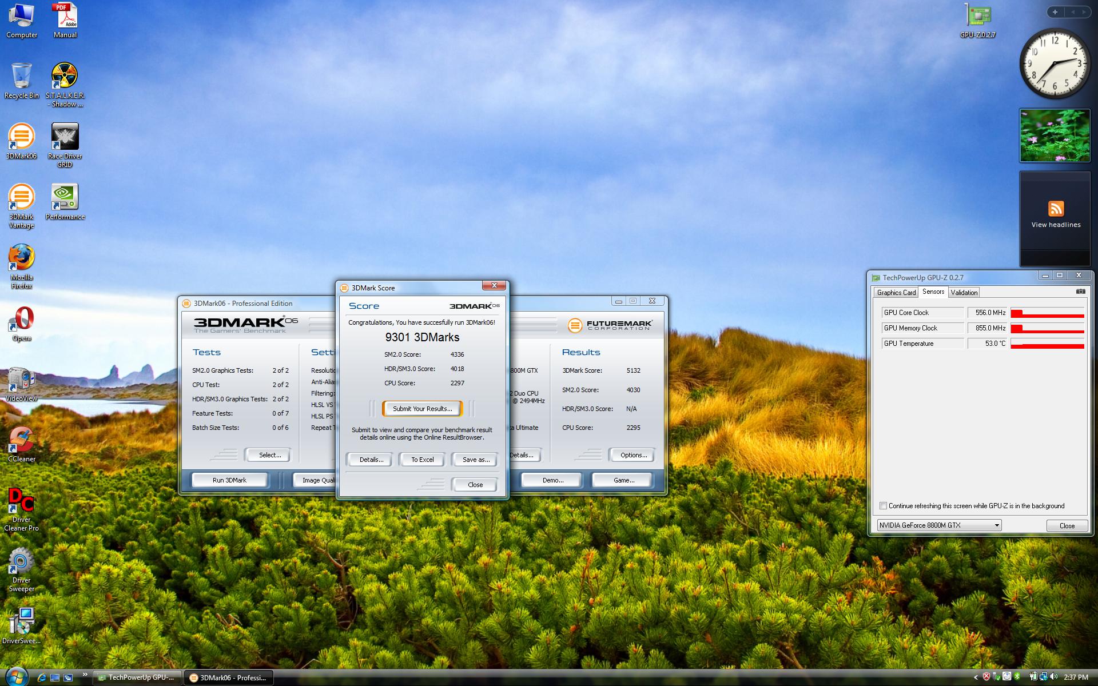The width and height of the screenshot is (1098, 686).
Task: Launch Mozilla Firefox from desktop
Action: coord(21,267)
